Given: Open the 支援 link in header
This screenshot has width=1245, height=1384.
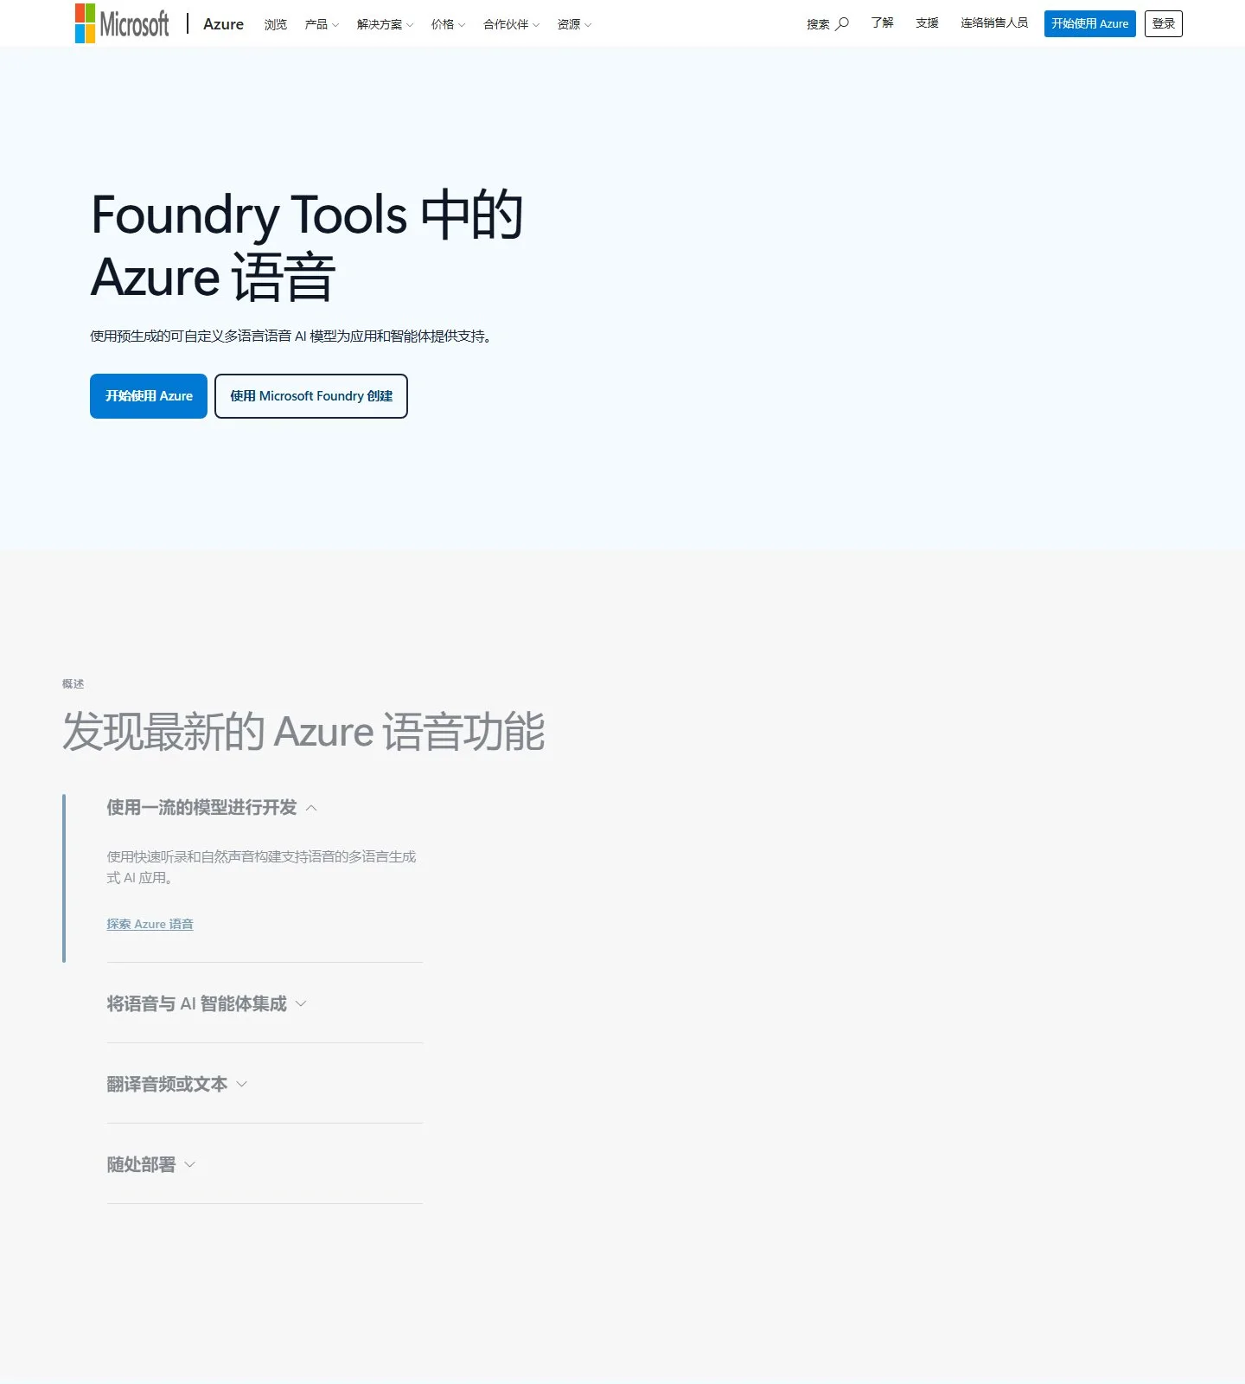Looking at the screenshot, I should pos(927,22).
